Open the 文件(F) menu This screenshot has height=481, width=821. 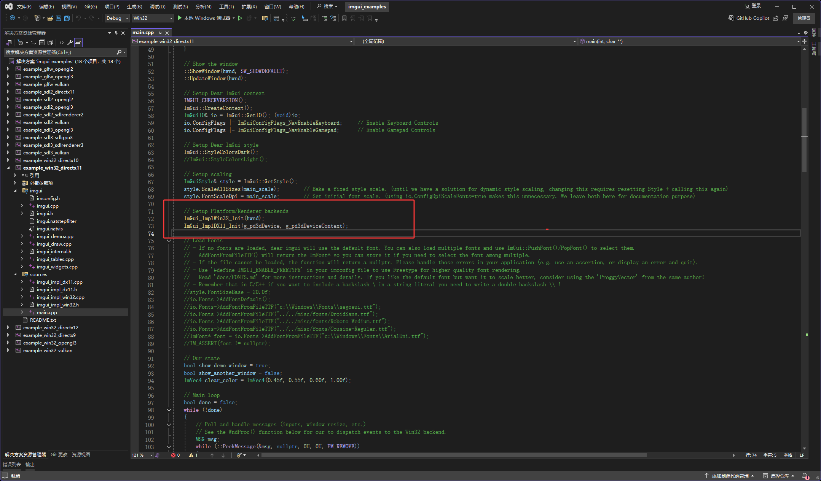tap(24, 7)
